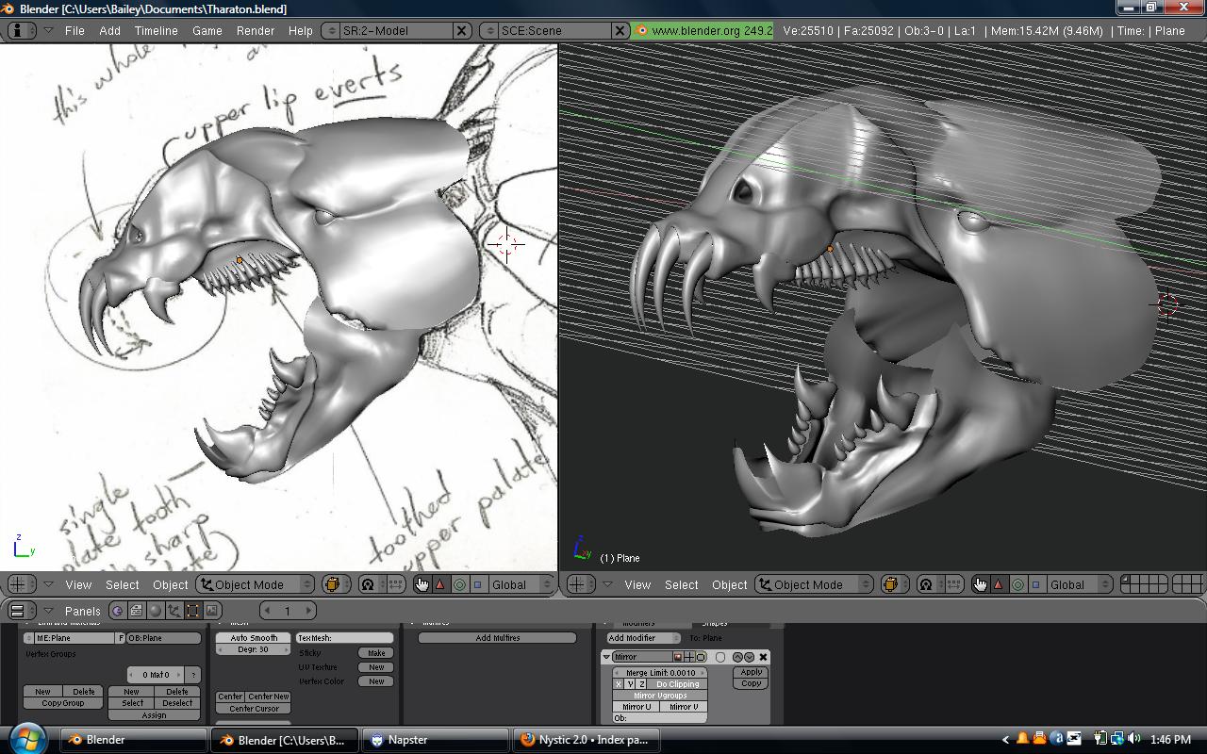
Task: Collapse the Mirror modifier with its triangle
Action: point(606,657)
